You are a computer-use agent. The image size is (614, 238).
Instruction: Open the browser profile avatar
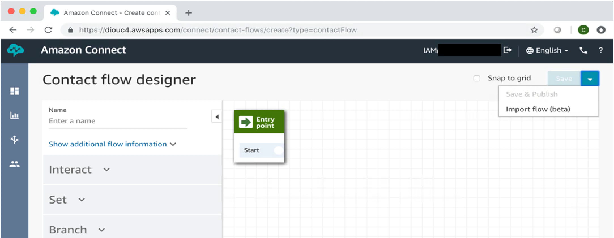583,30
